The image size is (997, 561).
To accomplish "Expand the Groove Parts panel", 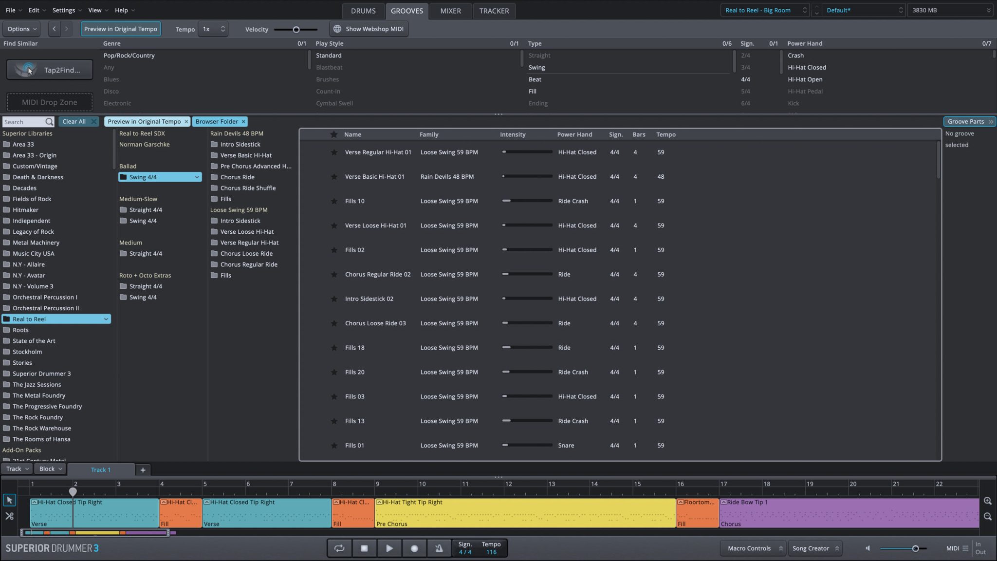I will tap(970, 122).
